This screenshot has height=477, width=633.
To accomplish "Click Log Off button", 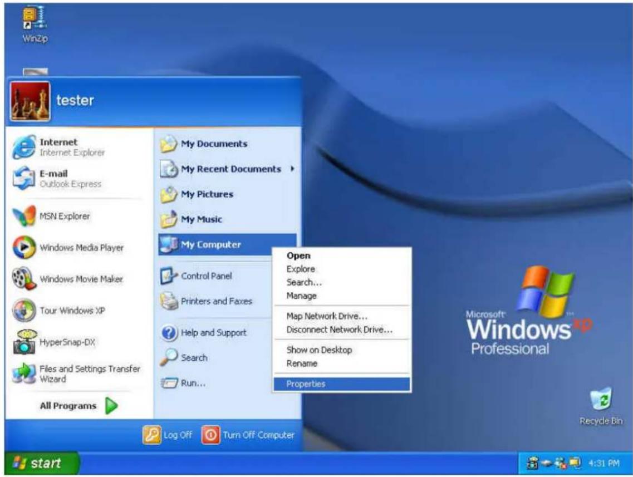I will (x=168, y=435).
